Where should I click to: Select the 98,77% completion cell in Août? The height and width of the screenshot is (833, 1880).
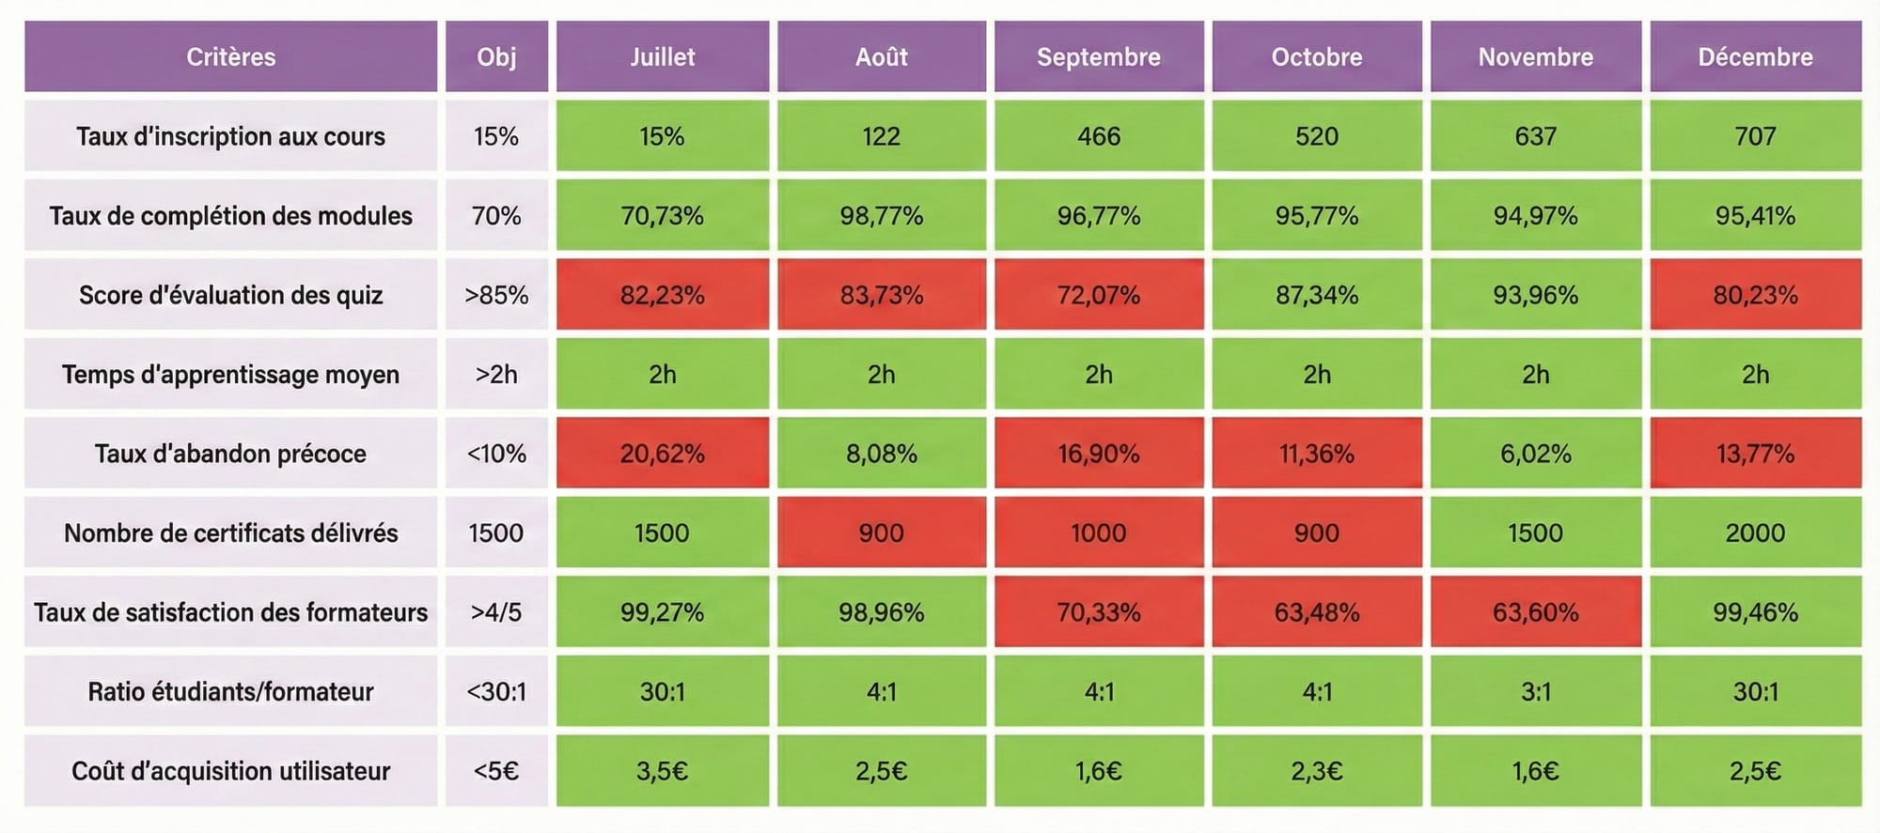[881, 216]
